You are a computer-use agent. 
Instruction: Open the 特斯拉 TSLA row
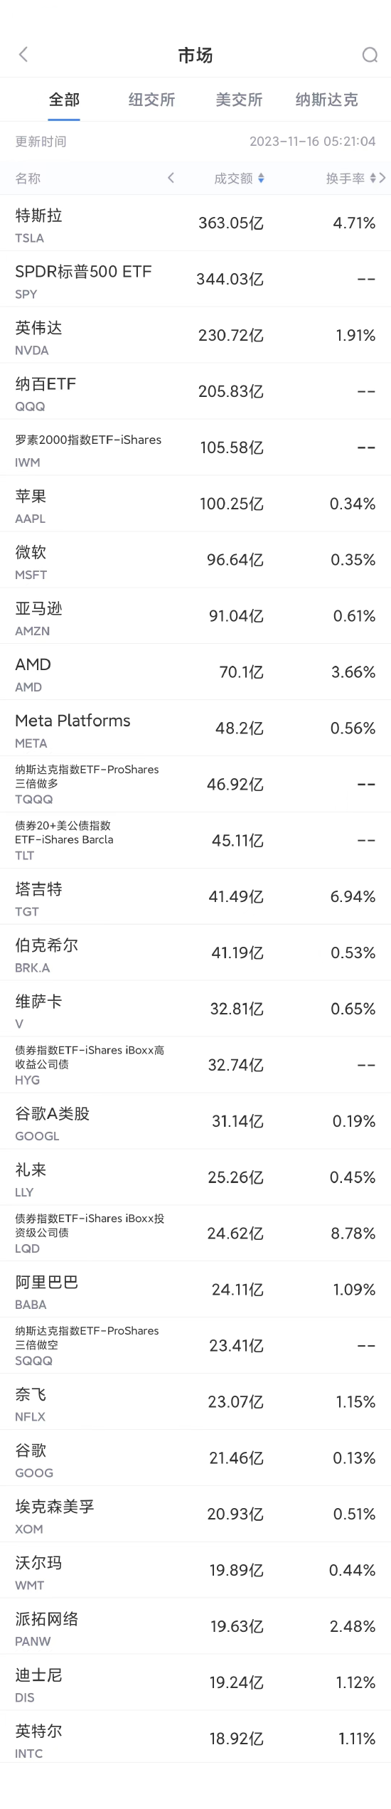[195, 223]
